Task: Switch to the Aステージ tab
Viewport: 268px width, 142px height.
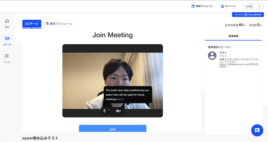Action: coord(32,24)
